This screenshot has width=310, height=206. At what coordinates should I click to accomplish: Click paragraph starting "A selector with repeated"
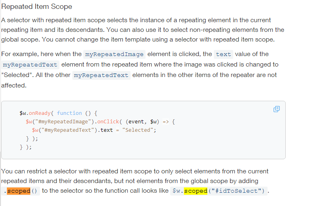(143, 30)
